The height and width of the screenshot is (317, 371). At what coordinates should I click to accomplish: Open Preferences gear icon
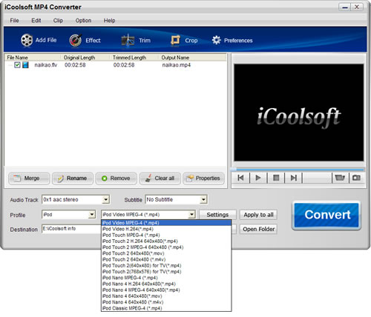point(217,40)
